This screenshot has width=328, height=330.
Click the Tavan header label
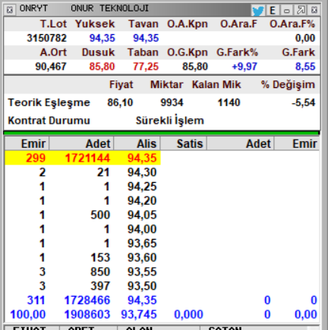click(x=143, y=24)
